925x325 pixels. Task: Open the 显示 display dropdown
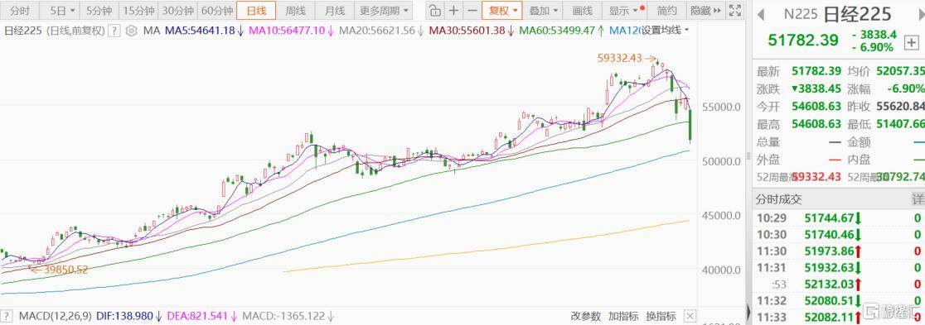tap(623, 11)
